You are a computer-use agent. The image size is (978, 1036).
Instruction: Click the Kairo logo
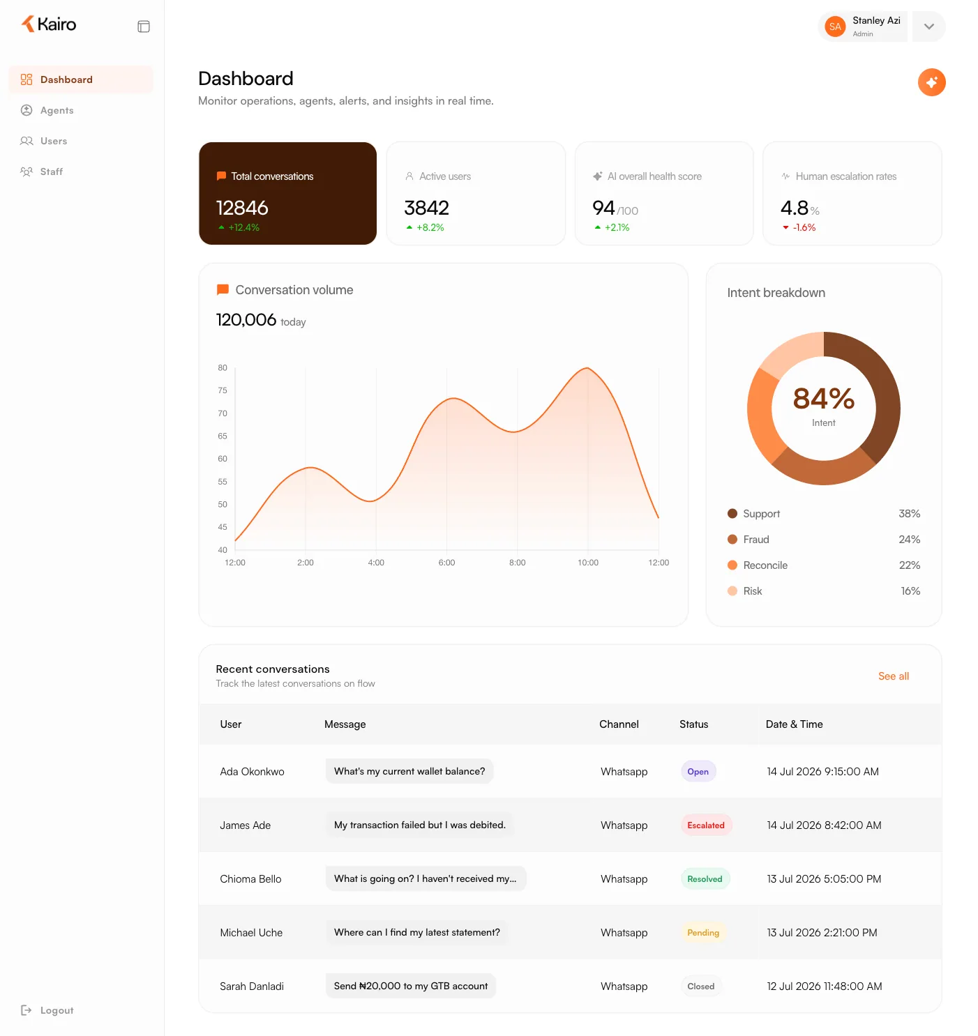pyautogui.click(x=48, y=24)
